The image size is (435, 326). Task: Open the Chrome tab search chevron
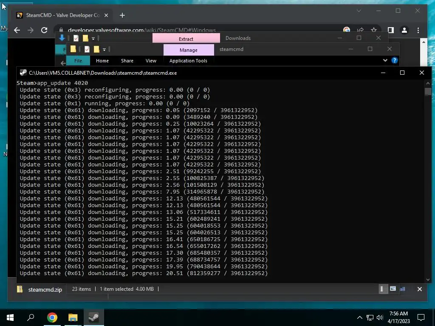tap(359, 11)
